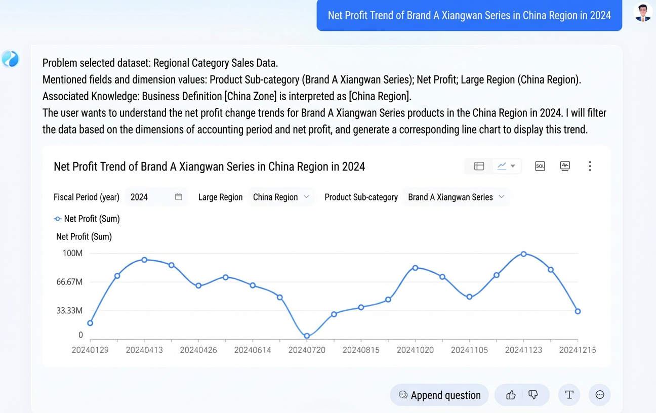Open the chat bubble more icon

point(600,395)
